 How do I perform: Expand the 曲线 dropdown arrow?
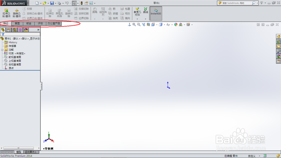pyautogui.click(x=146, y=19)
